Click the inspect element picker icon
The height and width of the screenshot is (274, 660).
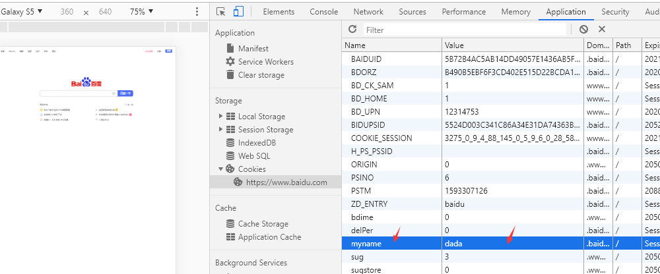tap(221, 11)
